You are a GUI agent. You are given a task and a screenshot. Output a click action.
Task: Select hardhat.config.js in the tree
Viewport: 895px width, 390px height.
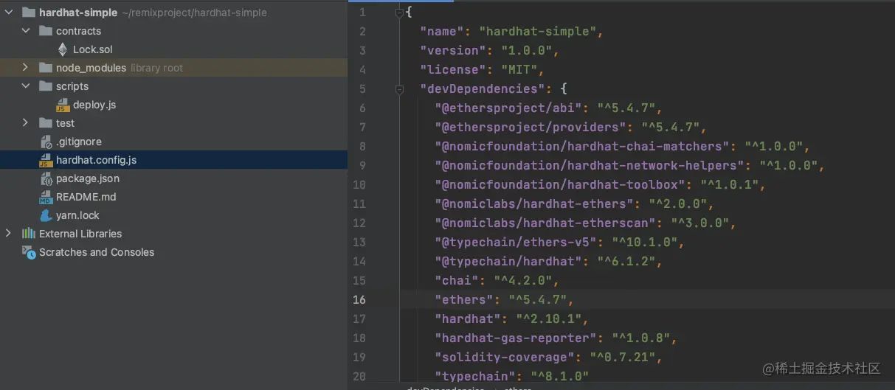point(96,160)
